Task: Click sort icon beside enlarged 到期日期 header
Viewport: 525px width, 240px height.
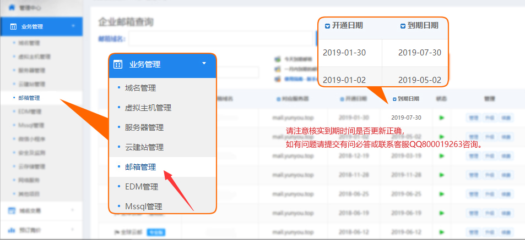Action: (403, 26)
